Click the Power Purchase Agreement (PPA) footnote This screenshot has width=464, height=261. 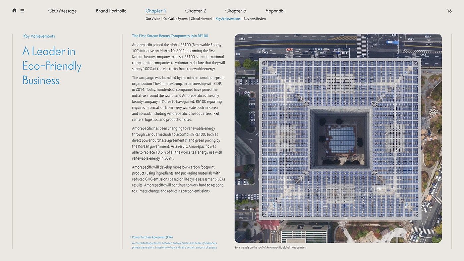click(152, 237)
